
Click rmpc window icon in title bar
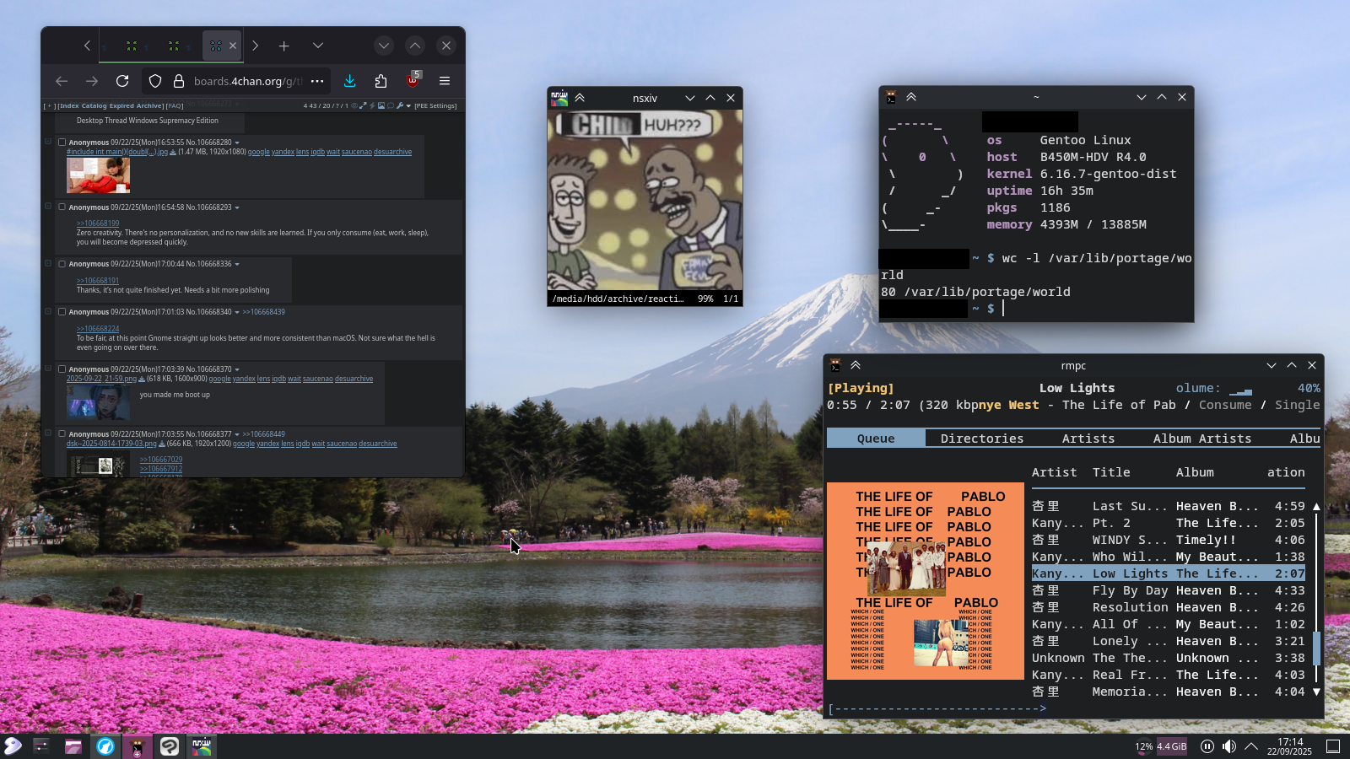[835, 365]
